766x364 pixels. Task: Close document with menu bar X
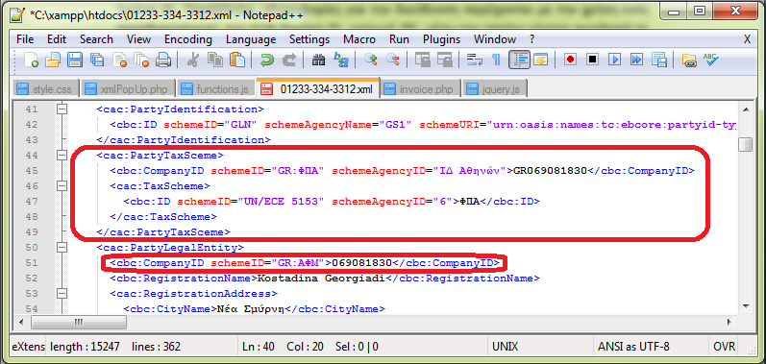point(748,39)
